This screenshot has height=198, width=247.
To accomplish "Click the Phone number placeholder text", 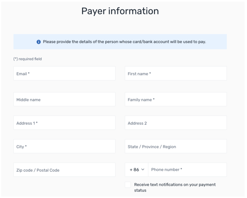I will [166, 170].
